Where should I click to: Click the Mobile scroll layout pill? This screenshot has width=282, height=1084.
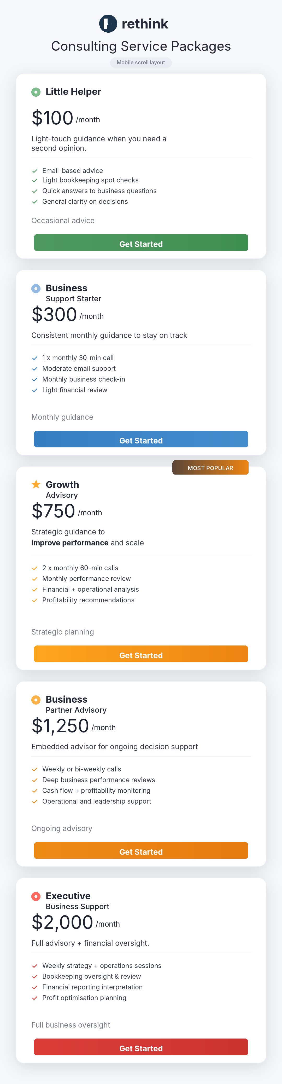click(141, 62)
